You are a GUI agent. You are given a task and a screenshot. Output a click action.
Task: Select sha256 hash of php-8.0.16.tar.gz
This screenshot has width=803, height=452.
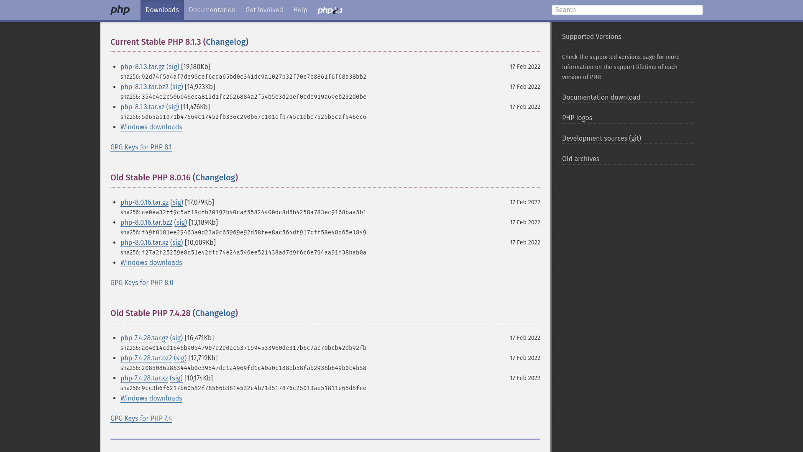(x=254, y=213)
